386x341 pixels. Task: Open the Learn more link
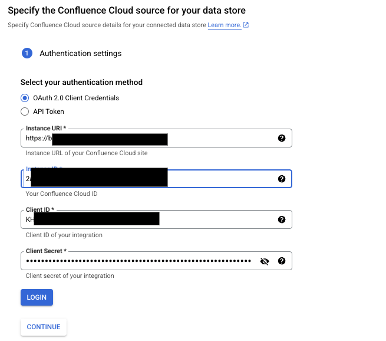click(x=224, y=25)
